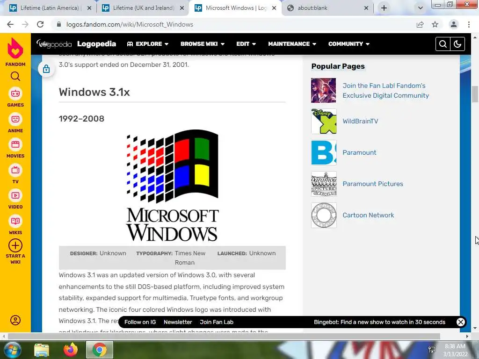Click the WildBrainTV Disney X thumbnail

click(324, 121)
